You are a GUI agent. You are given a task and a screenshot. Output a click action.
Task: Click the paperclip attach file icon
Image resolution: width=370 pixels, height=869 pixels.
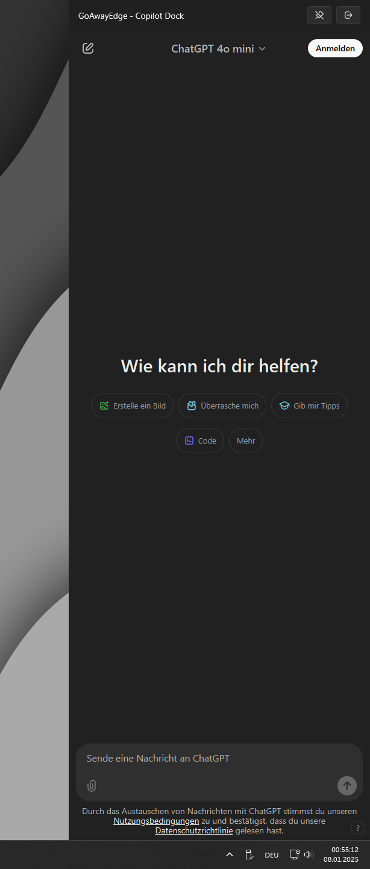92,785
